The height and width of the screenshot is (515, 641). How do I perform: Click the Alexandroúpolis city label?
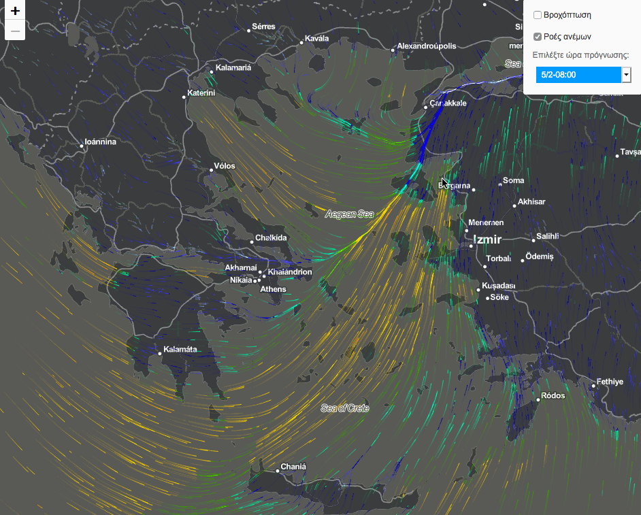click(427, 46)
